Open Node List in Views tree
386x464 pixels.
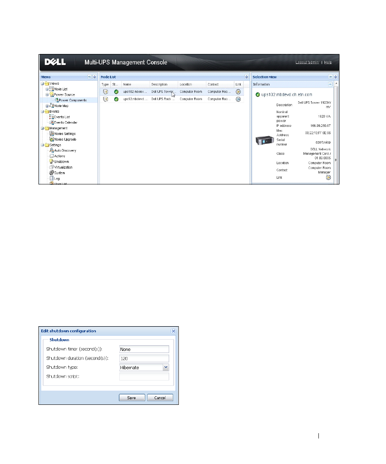point(61,89)
